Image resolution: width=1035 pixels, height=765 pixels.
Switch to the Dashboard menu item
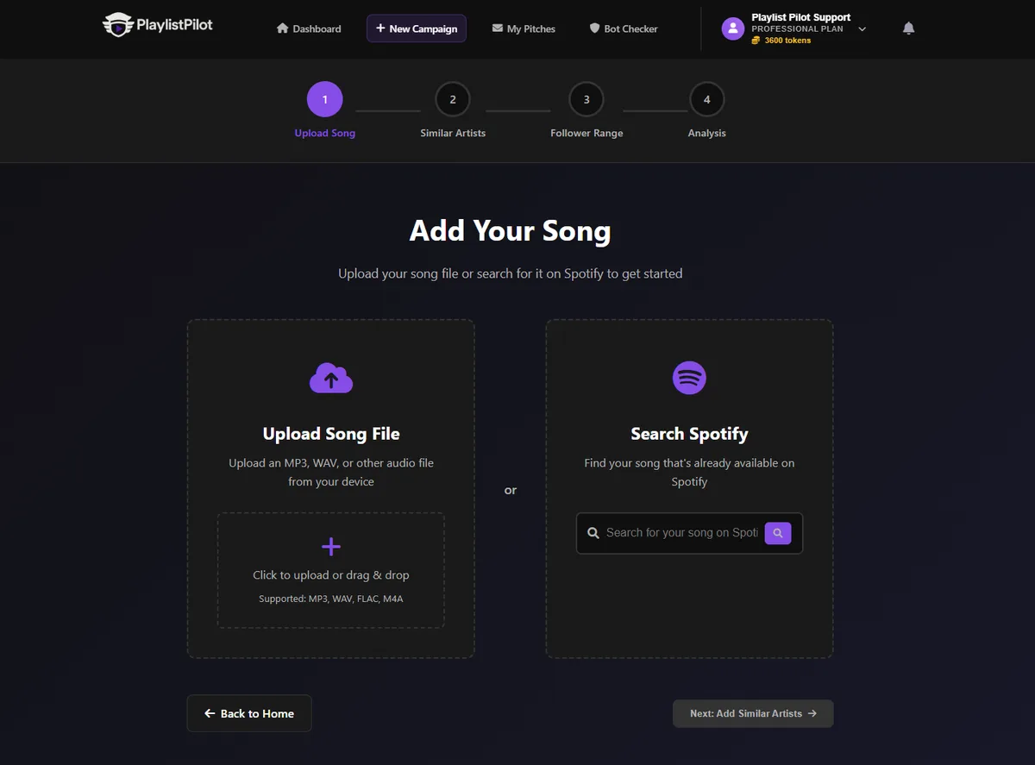308,28
